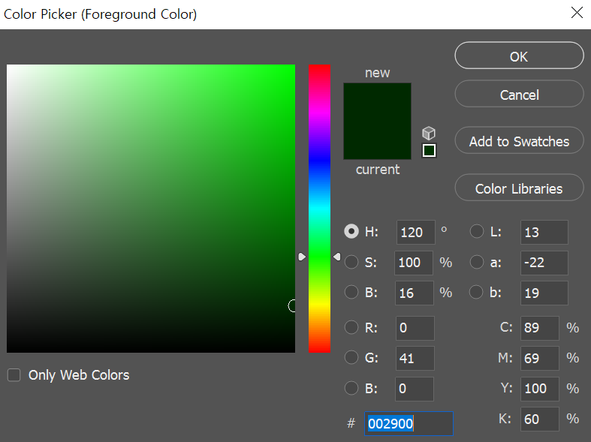Click the new color preview swatch
Screen dimensions: 591x442
pos(377,101)
